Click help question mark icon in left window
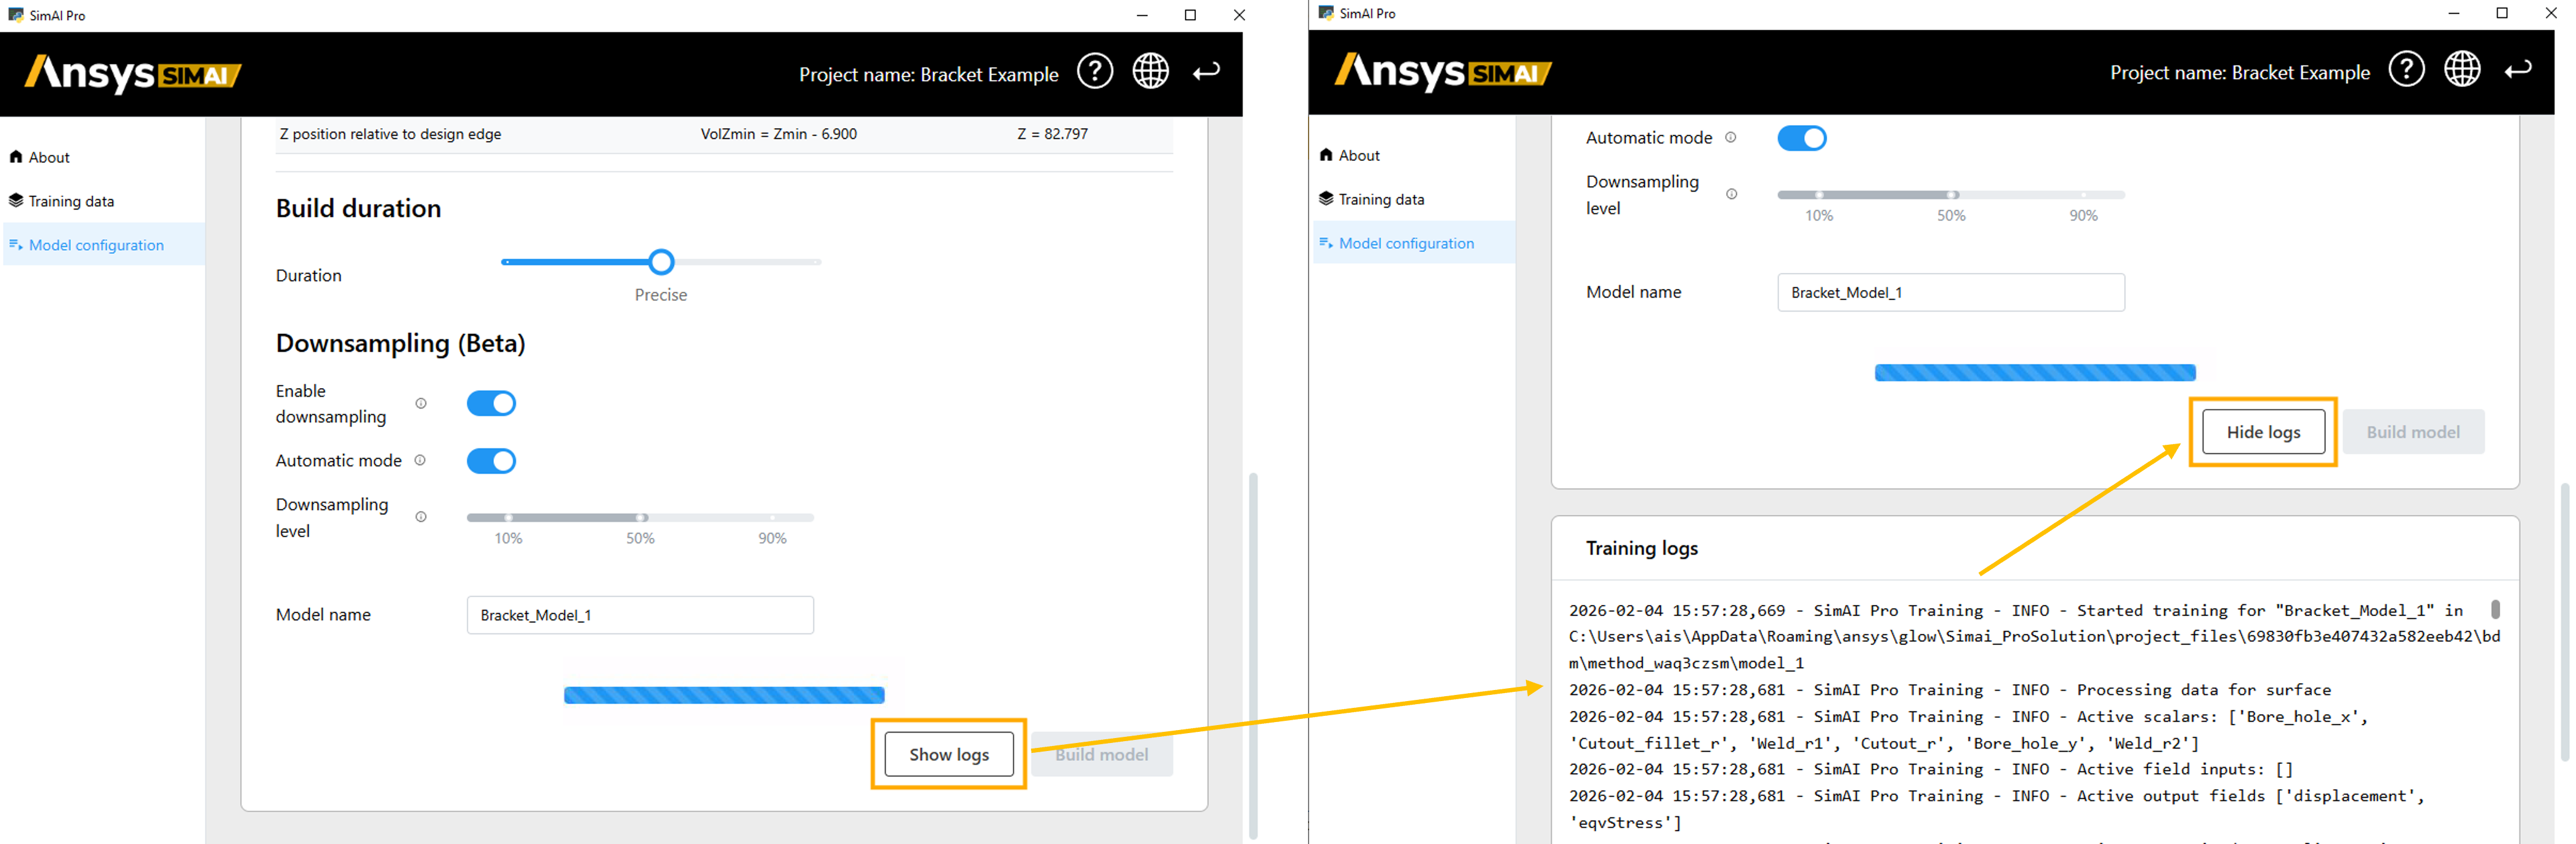 [x=1095, y=72]
